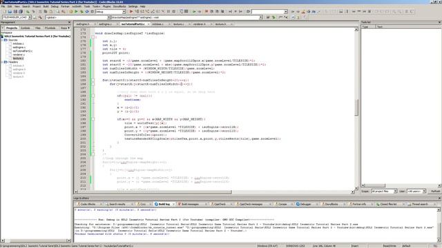Click the Save all files toolbar icon
This screenshot has width=442, height=248.
[21, 12]
